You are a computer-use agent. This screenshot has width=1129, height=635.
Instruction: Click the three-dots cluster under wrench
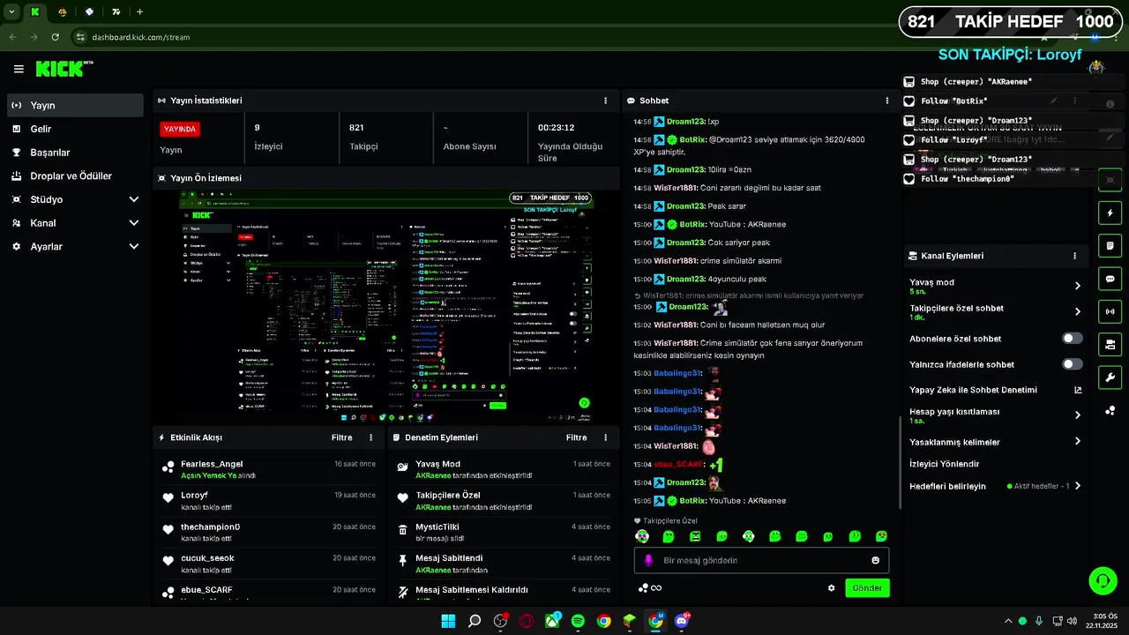(x=1110, y=410)
